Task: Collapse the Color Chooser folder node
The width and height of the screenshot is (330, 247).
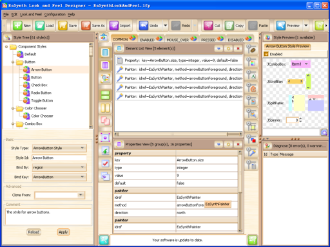Action: pyautogui.click(x=13, y=108)
